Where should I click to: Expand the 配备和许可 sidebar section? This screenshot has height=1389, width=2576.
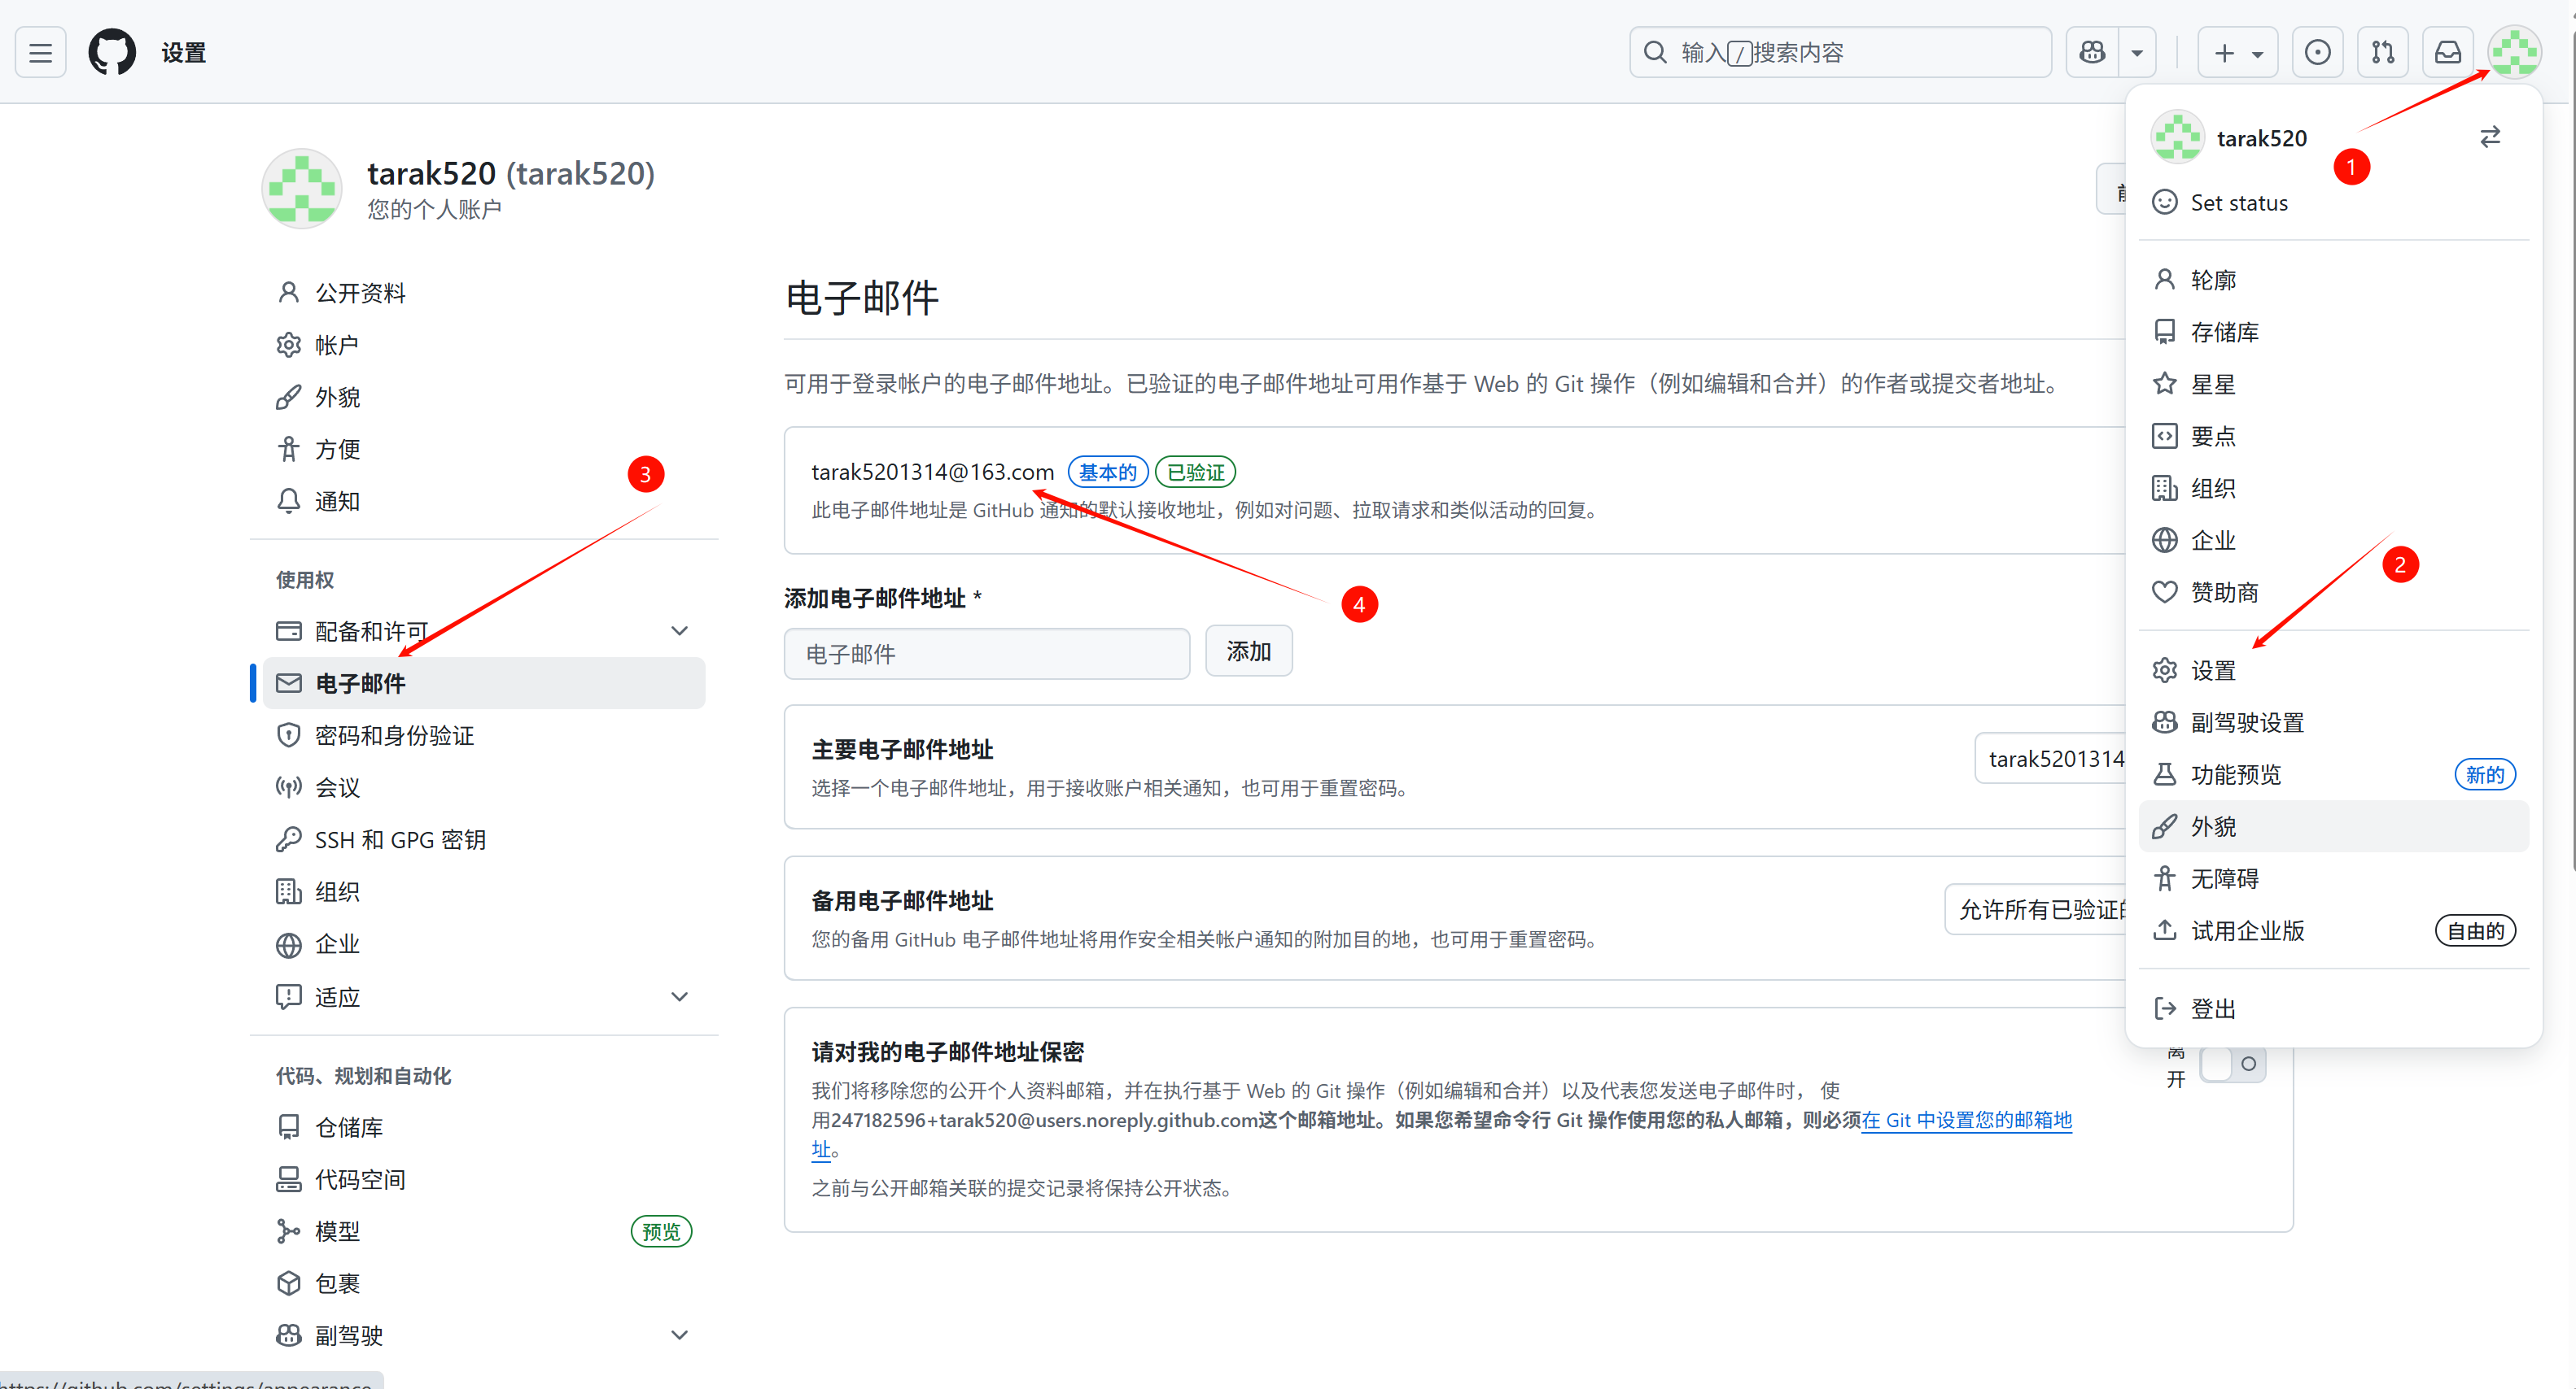[679, 630]
